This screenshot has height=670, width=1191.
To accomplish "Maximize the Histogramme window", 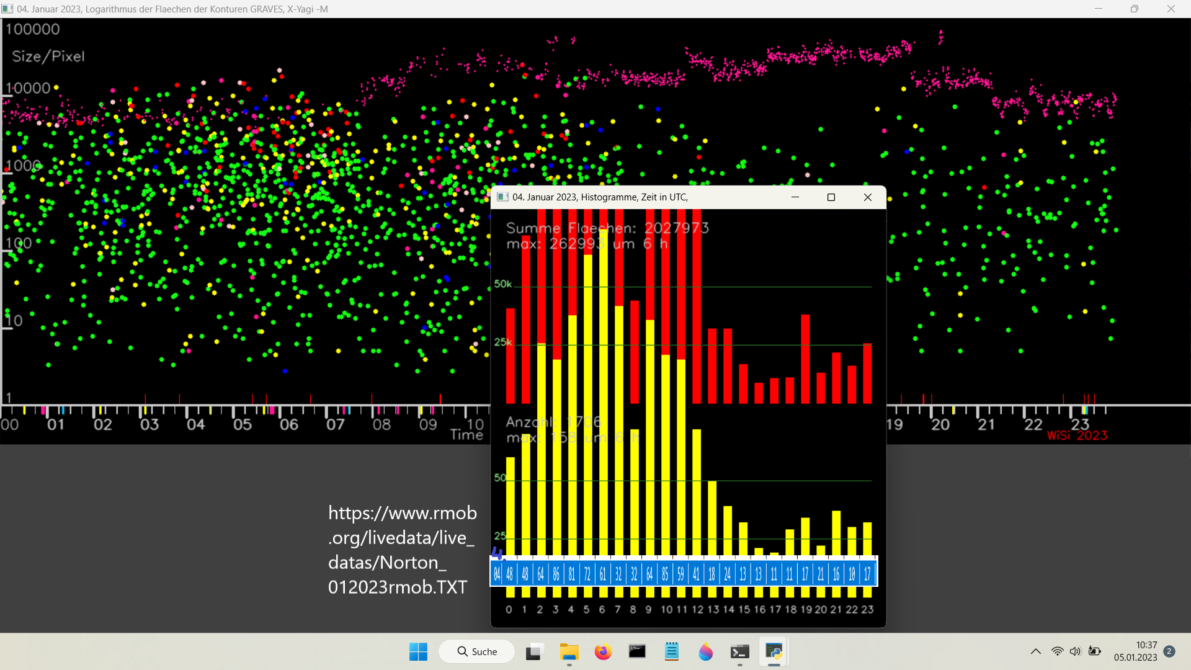I will click(x=831, y=197).
